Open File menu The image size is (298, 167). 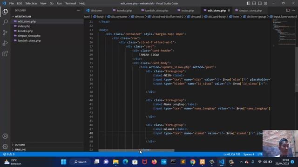[11, 3]
